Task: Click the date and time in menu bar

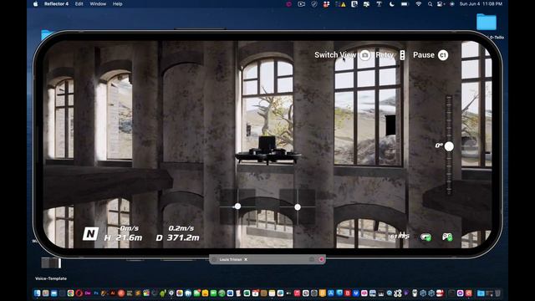Action: (481, 3)
